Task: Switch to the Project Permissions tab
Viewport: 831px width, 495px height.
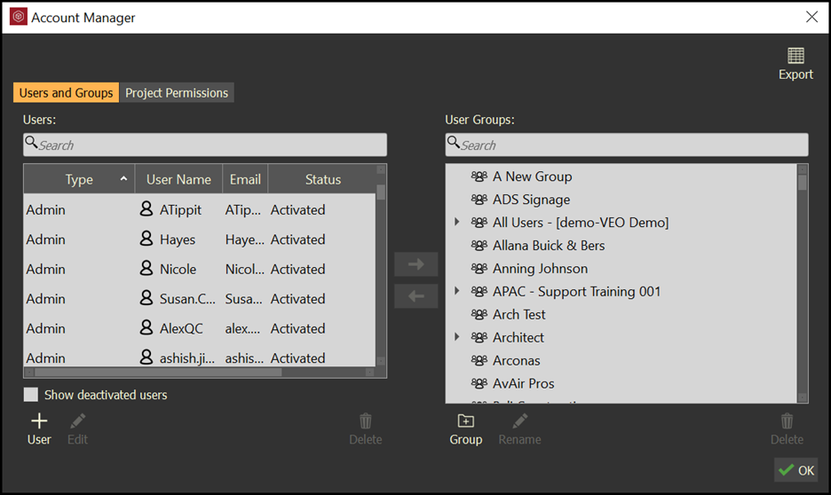Action: [x=177, y=93]
